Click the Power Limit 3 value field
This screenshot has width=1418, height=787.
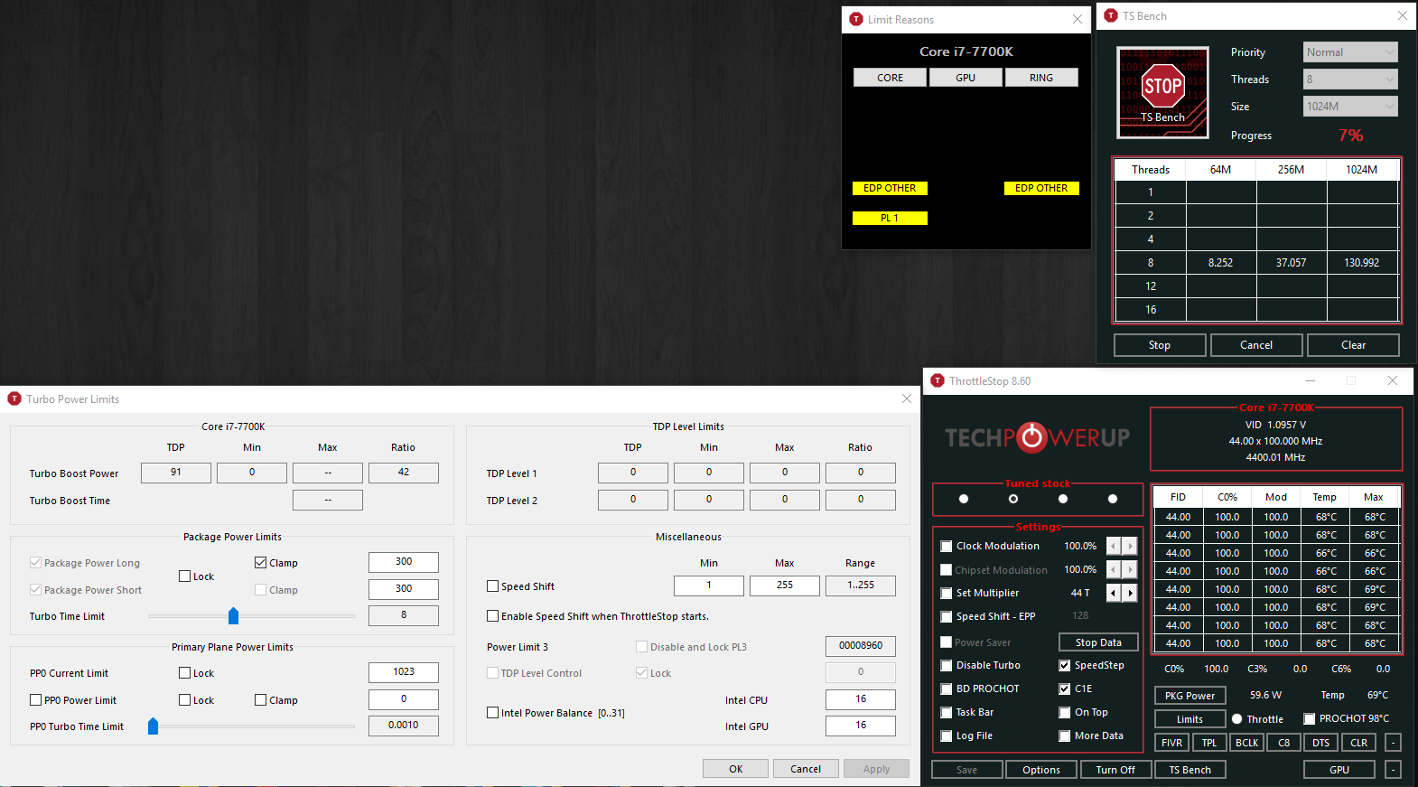[x=861, y=646]
